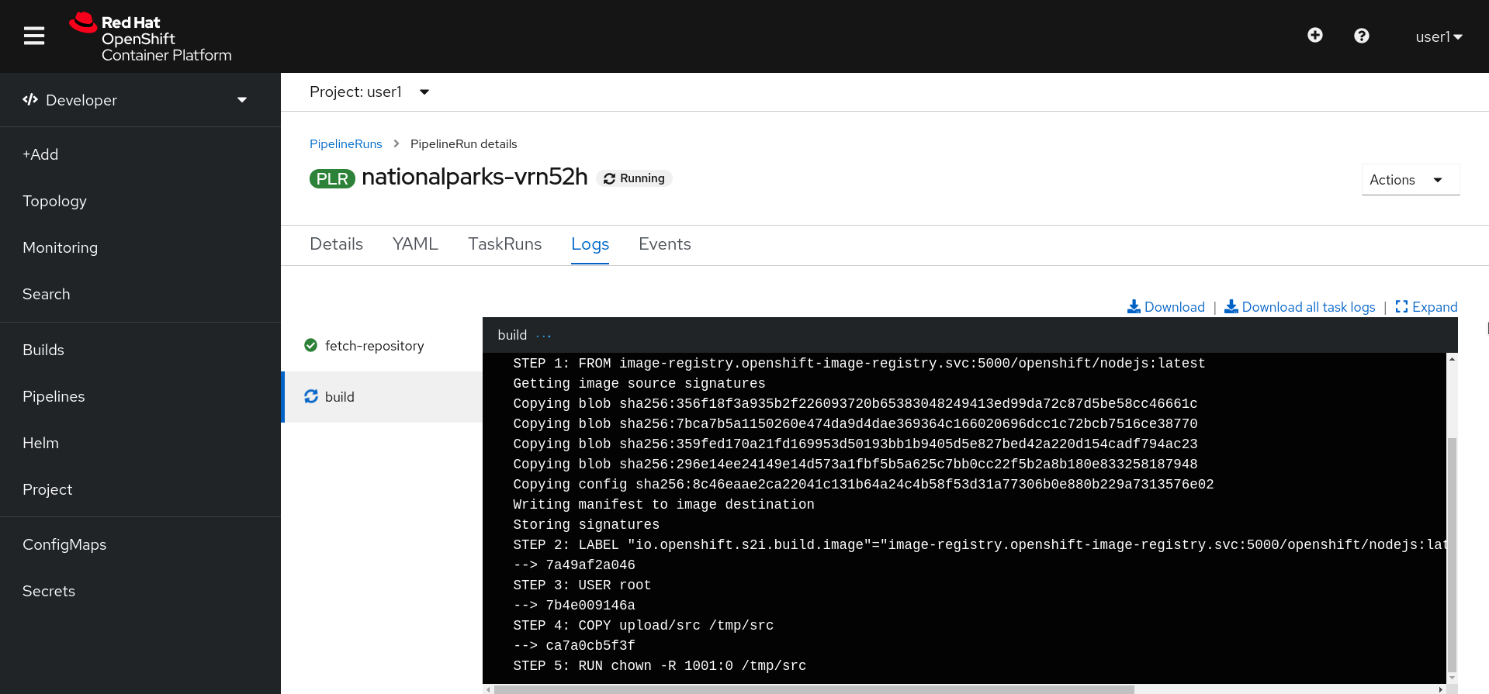
Task: Click the 'PipelineRun details' breadcrumb text
Action: (463, 144)
